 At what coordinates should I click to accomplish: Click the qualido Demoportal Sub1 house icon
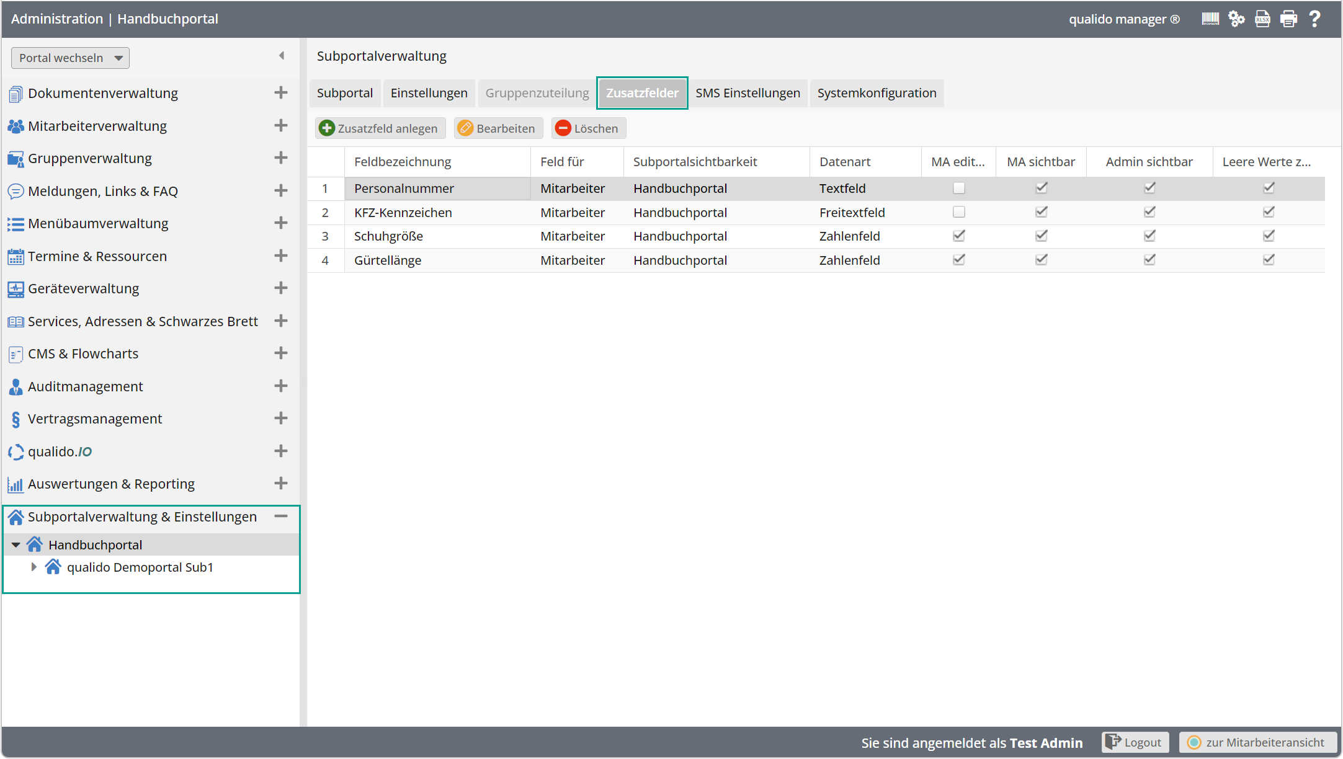[x=53, y=567]
